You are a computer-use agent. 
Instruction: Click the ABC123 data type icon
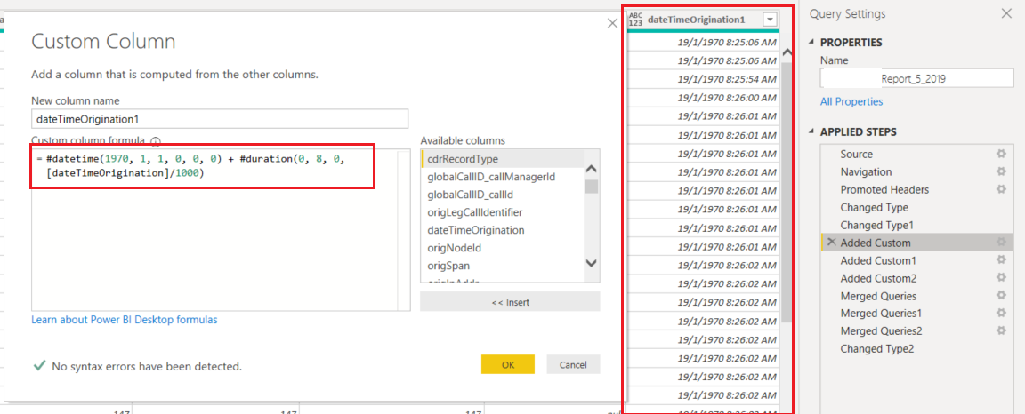click(635, 20)
